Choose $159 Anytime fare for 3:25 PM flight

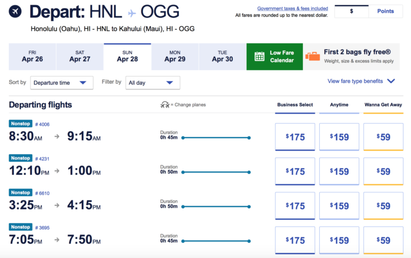(x=339, y=206)
